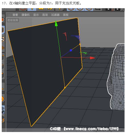
Task: Open the 查看 viewport menu
Action: click(15, 15)
